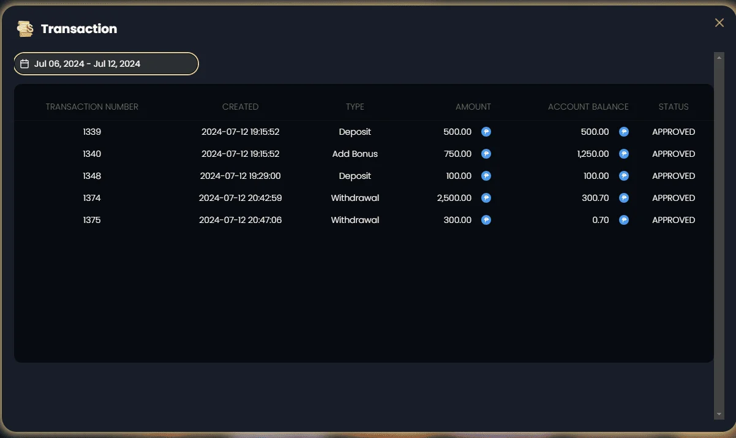Select transaction number 1374

pyautogui.click(x=92, y=198)
